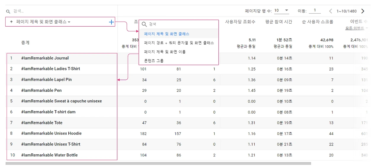Click the search magnifier icon above the table
Viewport: 379px width, 167px height.
[x=8, y=12]
